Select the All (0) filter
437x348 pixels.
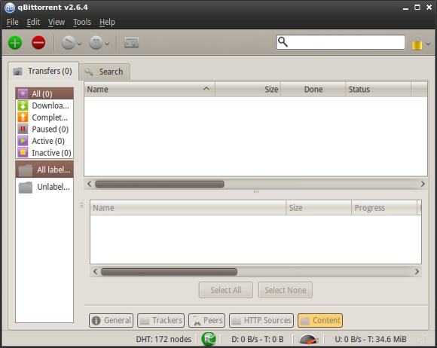point(44,93)
